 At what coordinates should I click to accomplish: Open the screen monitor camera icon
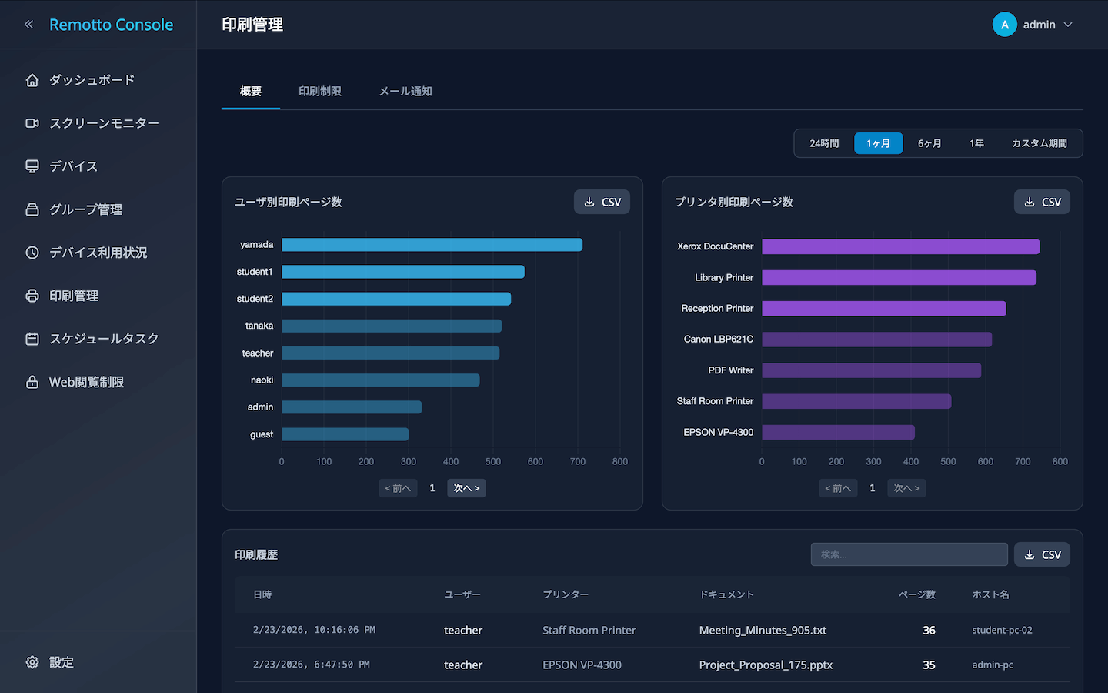pyautogui.click(x=32, y=123)
